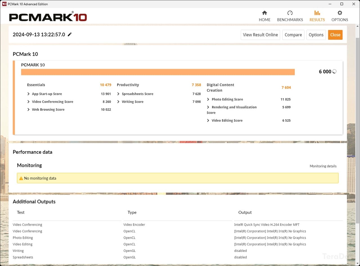Click the Results bar chart icon
360x266 pixels.
tap(317, 13)
